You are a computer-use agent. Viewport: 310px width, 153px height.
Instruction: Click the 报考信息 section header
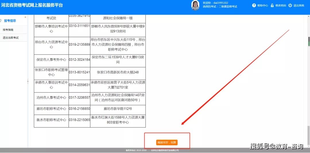tap(10, 21)
